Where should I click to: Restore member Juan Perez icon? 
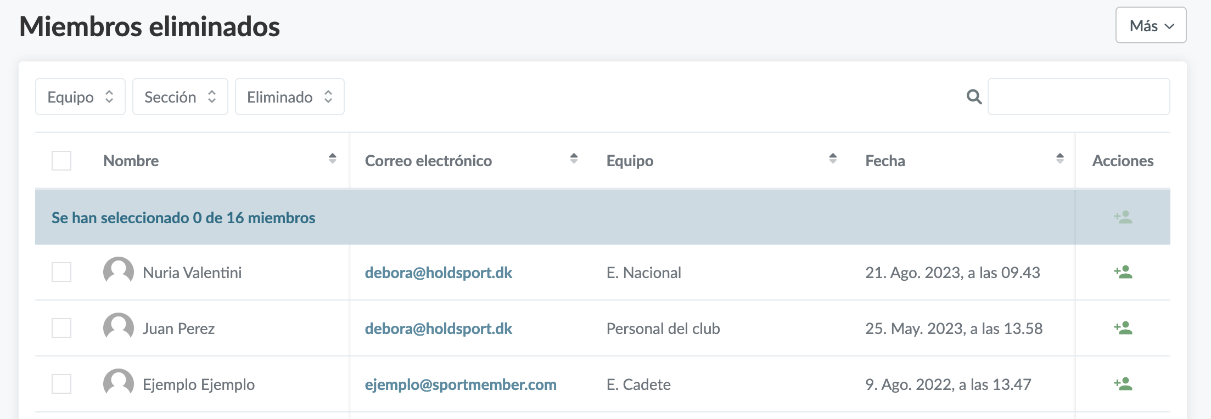click(1123, 328)
